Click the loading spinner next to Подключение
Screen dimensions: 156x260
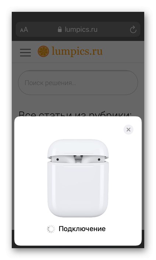point(51,229)
